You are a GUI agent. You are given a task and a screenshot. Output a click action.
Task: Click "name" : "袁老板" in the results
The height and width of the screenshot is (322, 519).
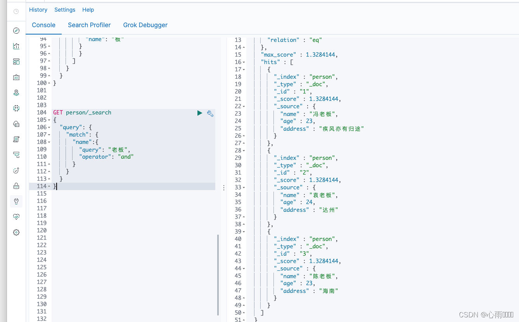point(309,195)
